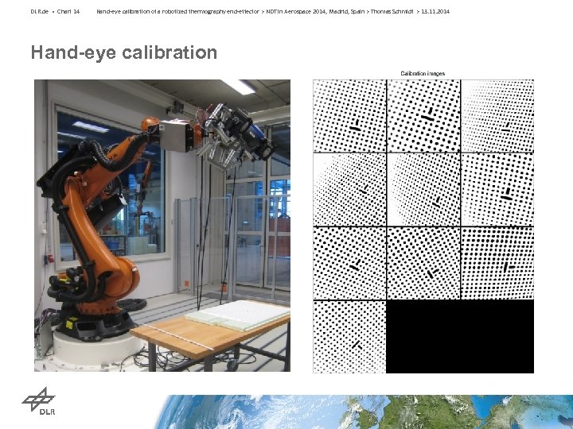
Task: Click the 'Calibration images' figure caption
Action: click(423, 73)
